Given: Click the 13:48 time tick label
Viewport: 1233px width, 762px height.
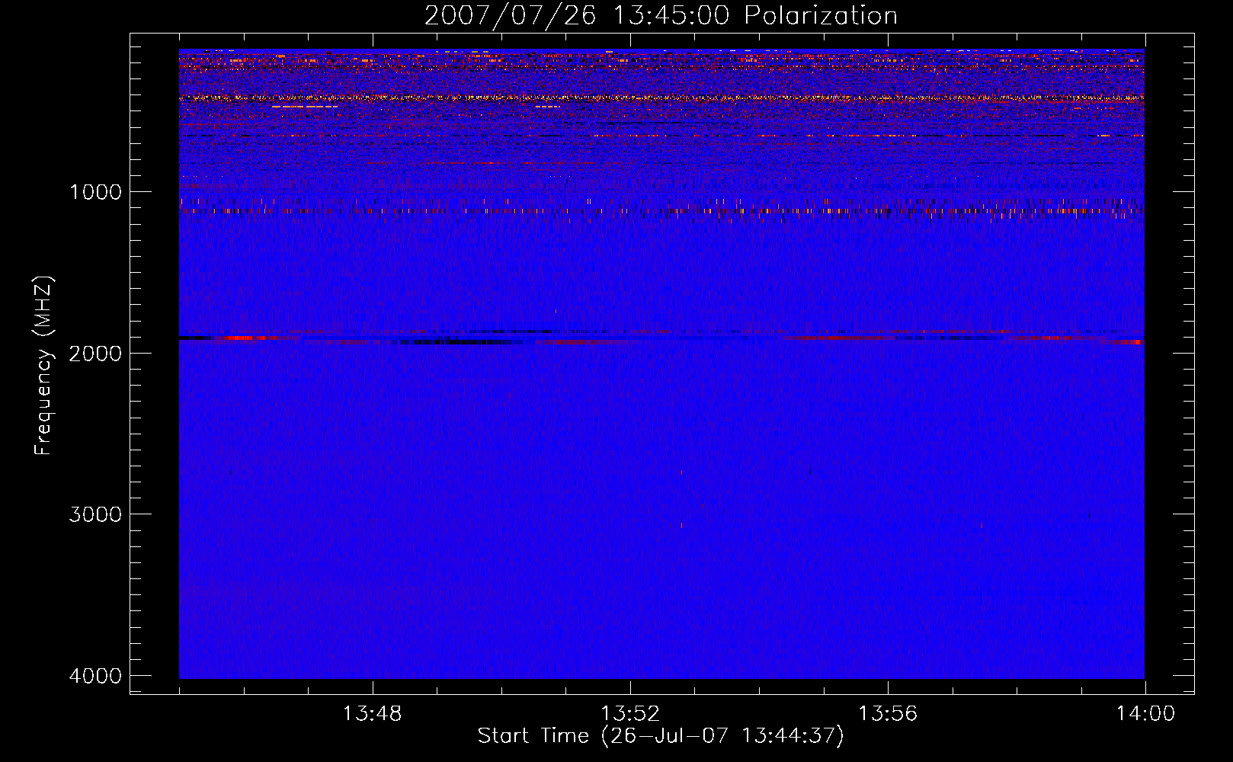Looking at the screenshot, I should coord(373,714).
